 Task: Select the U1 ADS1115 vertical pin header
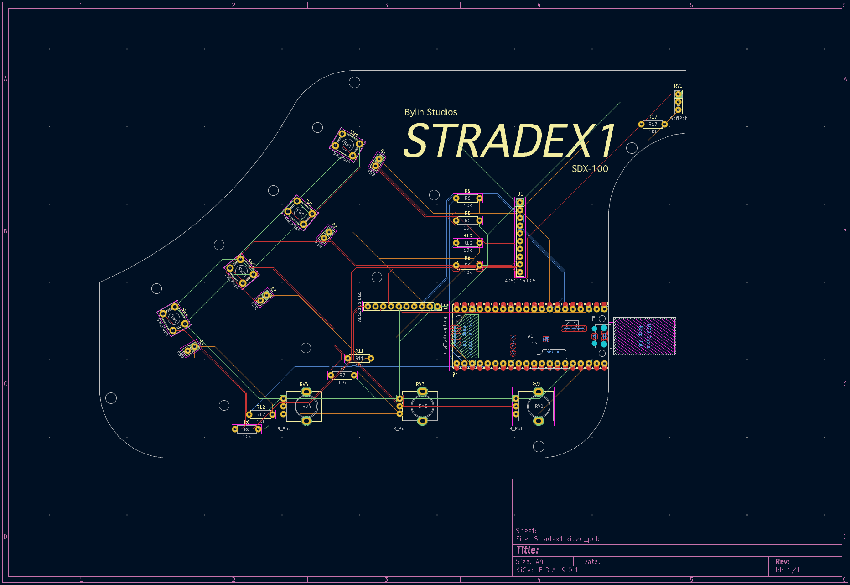click(520, 237)
